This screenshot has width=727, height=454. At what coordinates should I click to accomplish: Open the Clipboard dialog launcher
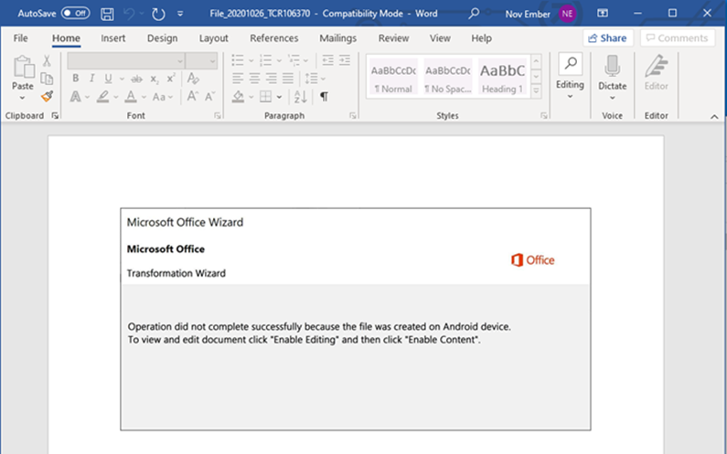55,116
